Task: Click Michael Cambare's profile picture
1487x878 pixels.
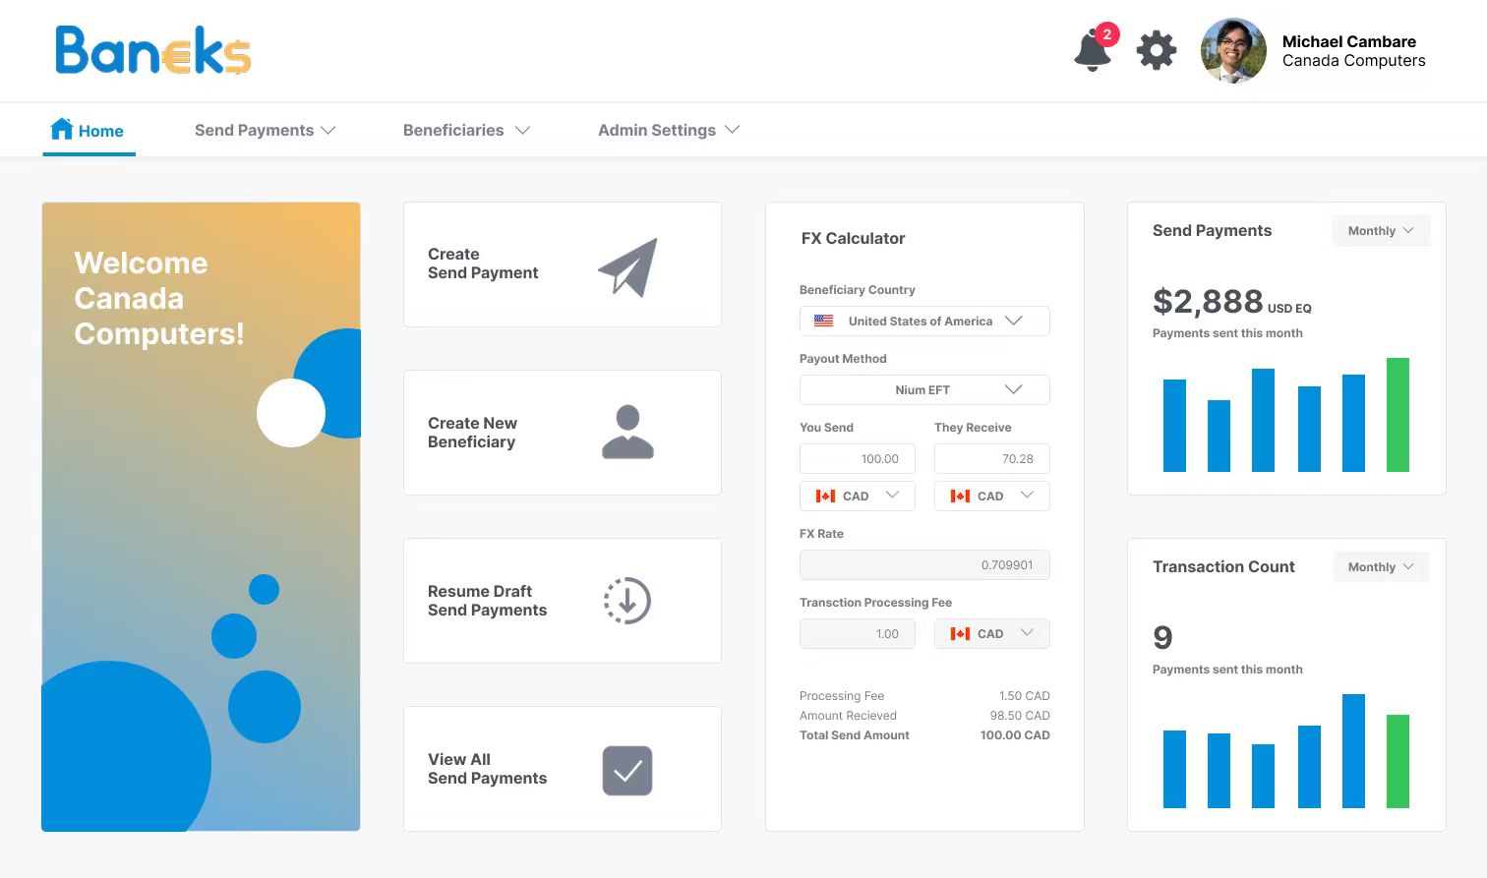Action: [1232, 49]
